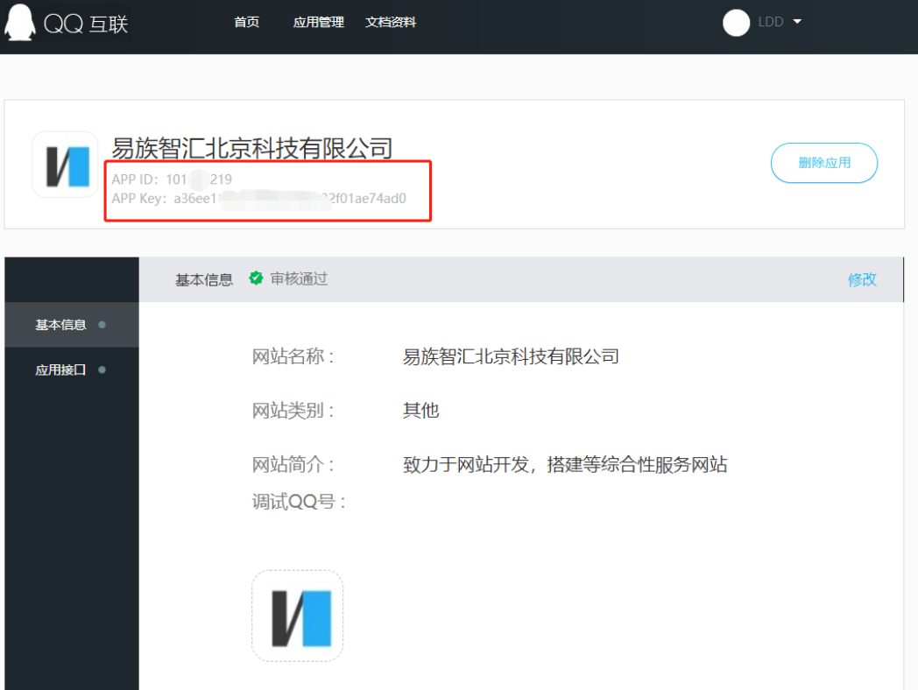This screenshot has height=690, width=918.
Task: Click the 网站简介 description text
Action: [565, 464]
